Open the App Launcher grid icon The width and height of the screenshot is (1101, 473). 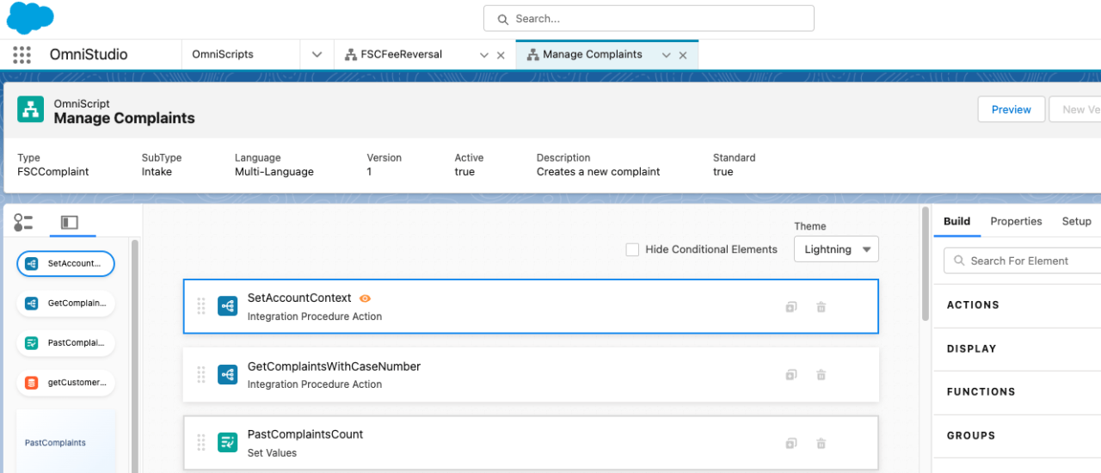(22, 54)
